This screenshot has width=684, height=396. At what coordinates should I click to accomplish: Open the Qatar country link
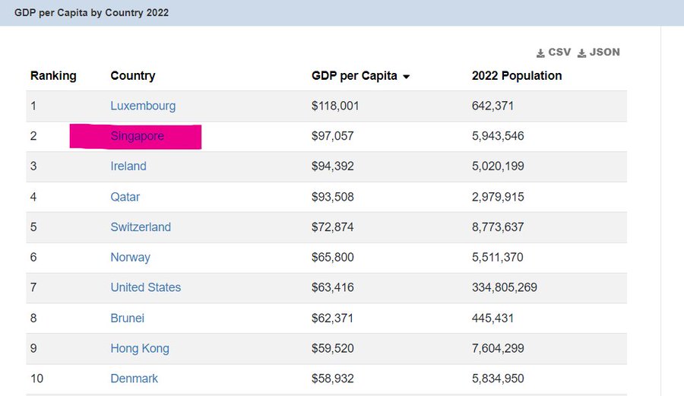(125, 197)
